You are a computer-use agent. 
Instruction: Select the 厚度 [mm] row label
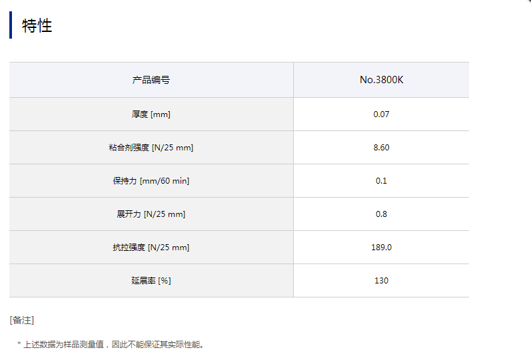pyautogui.click(x=151, y=114)
